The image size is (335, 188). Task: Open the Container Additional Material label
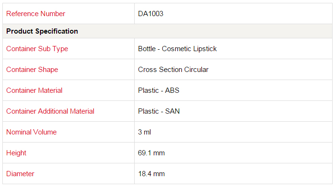pyautogui.click(x=50, y=111)
